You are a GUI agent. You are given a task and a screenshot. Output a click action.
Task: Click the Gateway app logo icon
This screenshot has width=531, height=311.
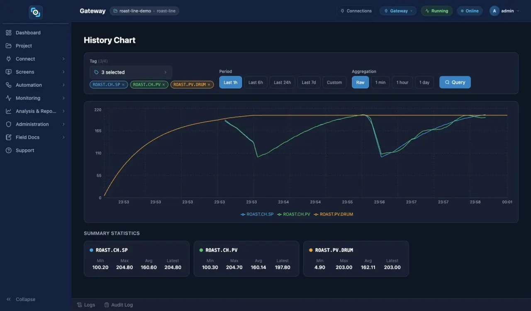click(36, 12)
